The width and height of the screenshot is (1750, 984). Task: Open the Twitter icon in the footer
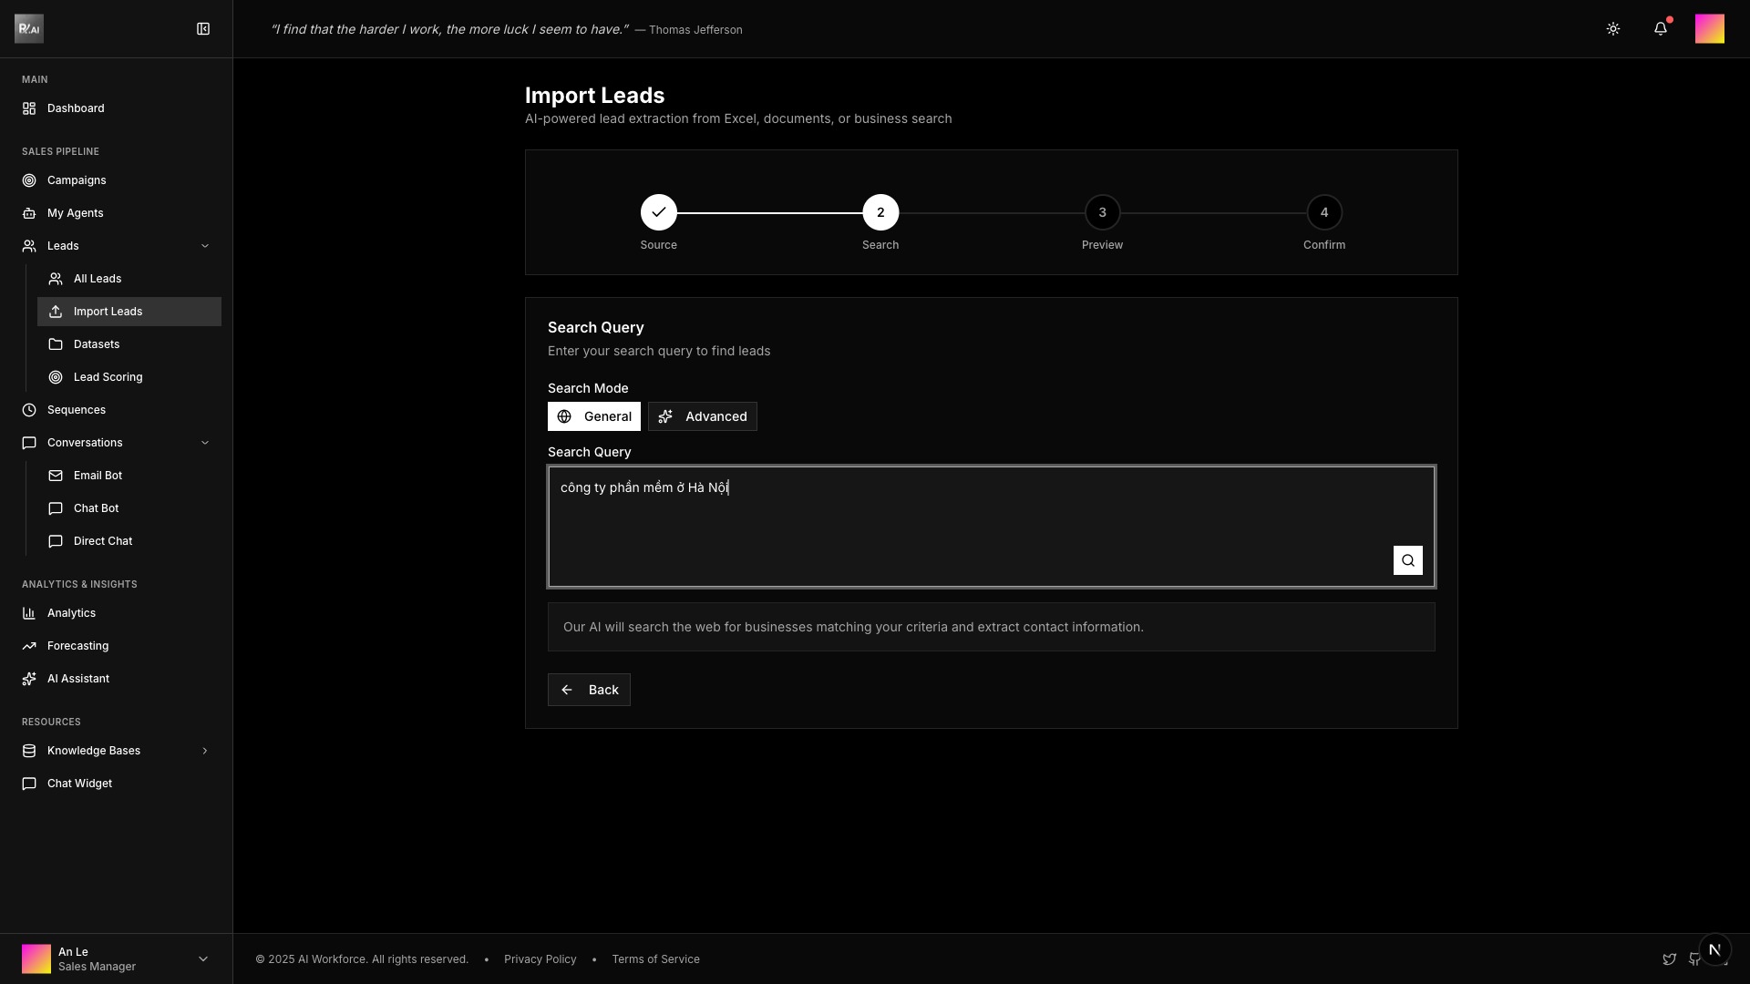(1669, 959)
